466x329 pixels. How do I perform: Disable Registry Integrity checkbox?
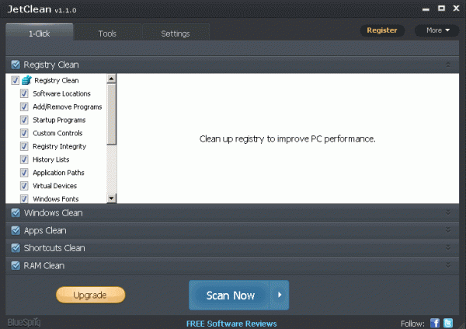coord(24,146)
